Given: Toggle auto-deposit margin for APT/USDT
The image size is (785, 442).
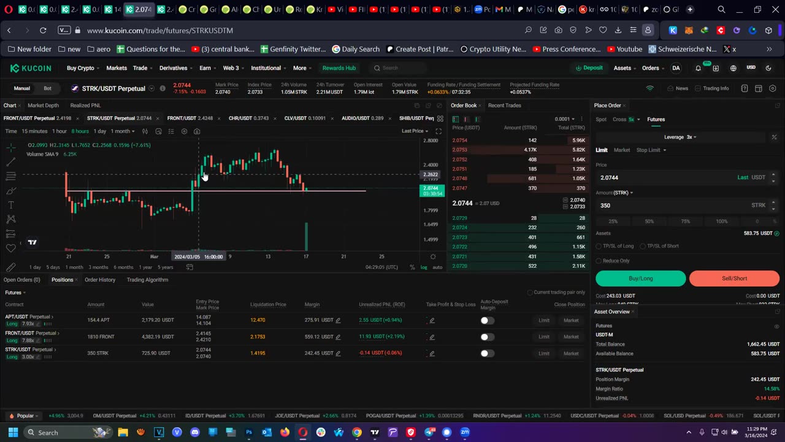Looking at the screenshot, I should pos(487,320).
